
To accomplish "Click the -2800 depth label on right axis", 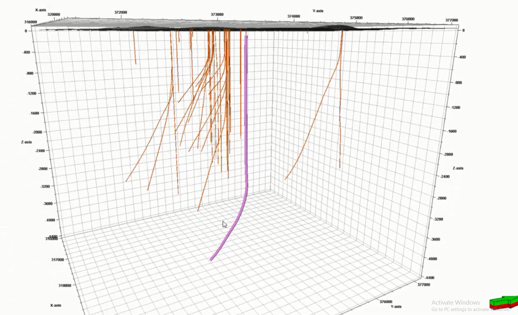I will point(441,198).
